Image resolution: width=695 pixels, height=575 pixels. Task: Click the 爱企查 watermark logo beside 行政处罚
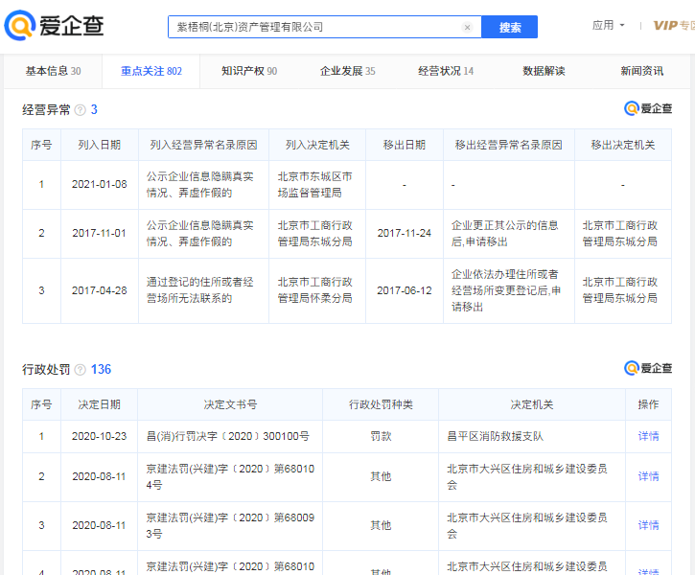[x=648, y=368]
